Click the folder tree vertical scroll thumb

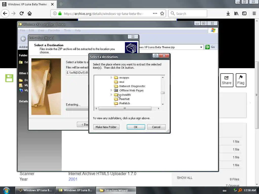[x=163, y=93]
